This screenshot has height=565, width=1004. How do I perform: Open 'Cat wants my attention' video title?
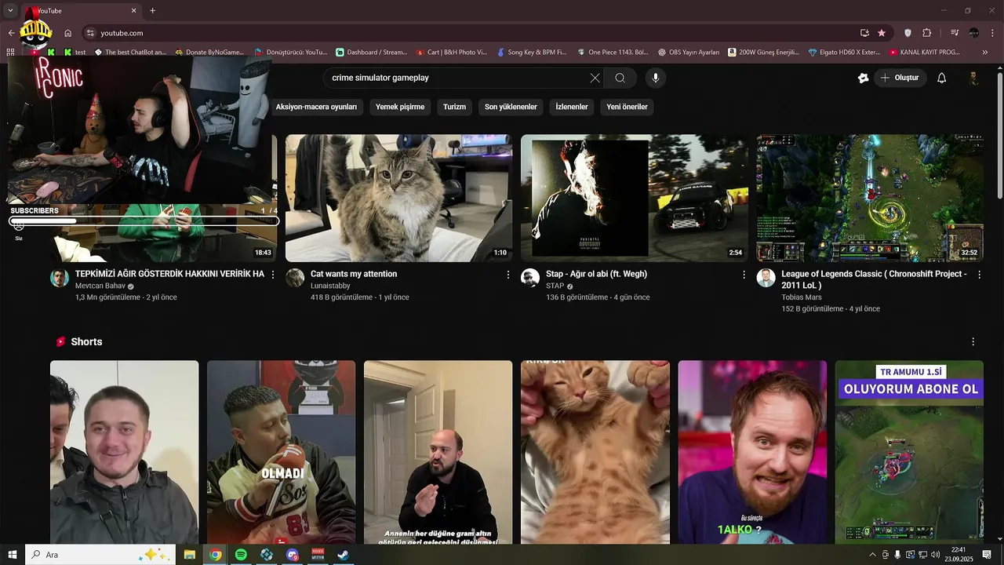point(354,274)
